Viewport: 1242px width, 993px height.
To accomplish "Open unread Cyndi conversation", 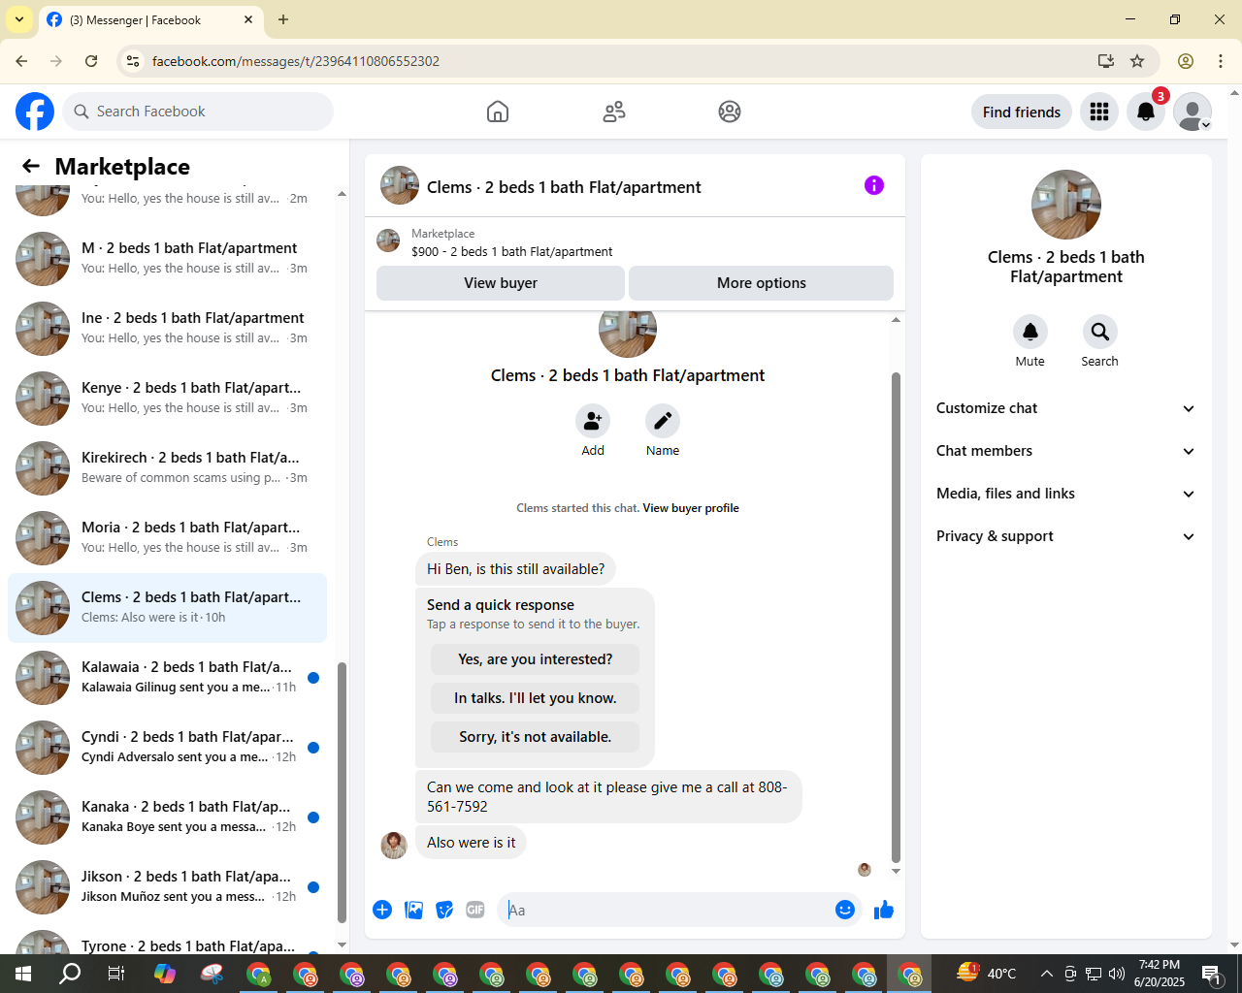I will point(167,748).
